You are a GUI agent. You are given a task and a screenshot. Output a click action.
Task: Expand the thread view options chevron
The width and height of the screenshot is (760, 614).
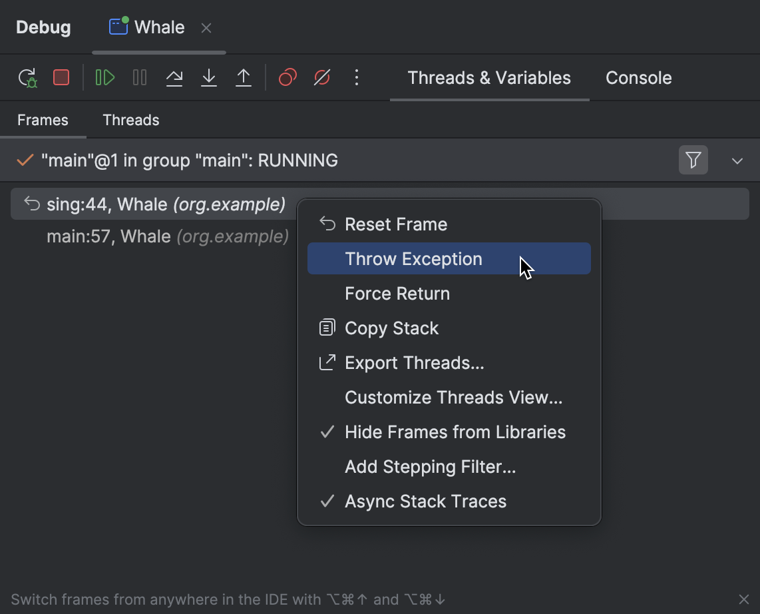pyautogui.click(x=737, y=160)
